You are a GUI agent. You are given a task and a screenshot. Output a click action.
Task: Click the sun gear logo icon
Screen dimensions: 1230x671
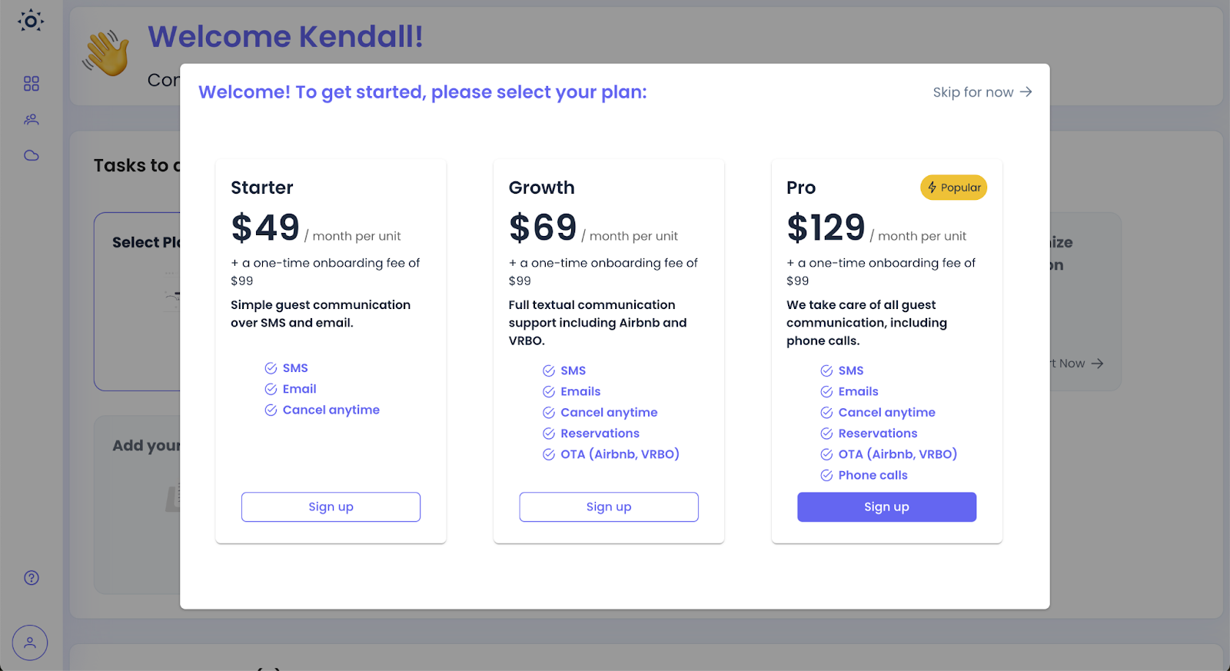pyautogui.click(x=31, y=21)
